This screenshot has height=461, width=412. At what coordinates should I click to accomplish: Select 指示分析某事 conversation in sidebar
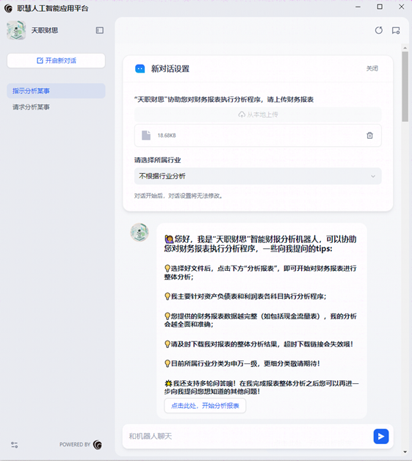pyautogui.click(x=56, y=91)
